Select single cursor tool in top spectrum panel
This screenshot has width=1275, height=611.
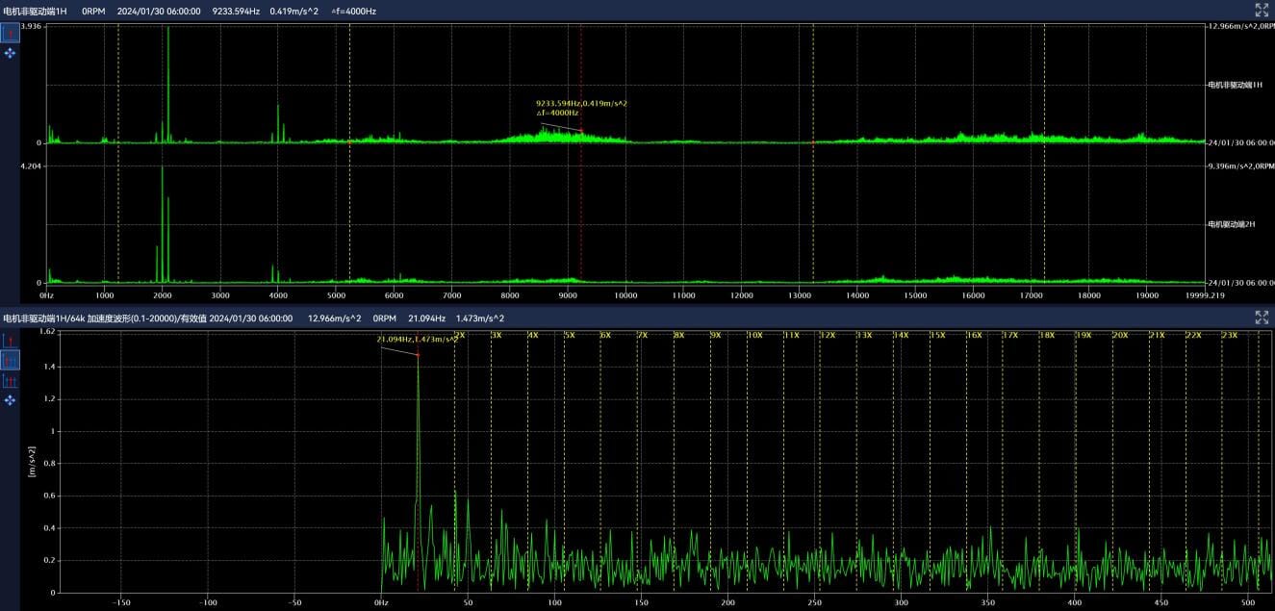[10, 33]
